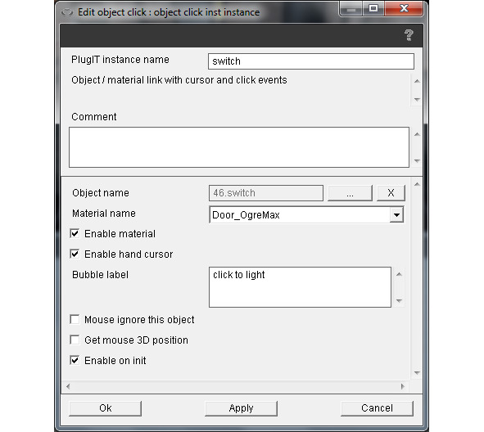Browse for object with ellipsis button

point(350,193)
